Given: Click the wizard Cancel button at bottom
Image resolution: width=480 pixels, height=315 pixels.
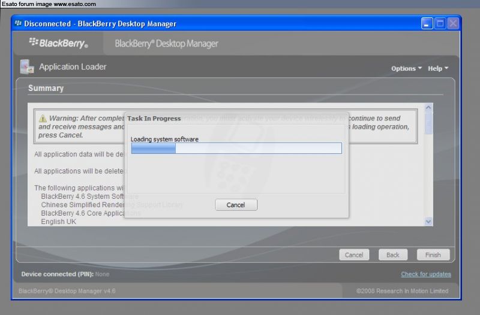Looking at the screenshot, I should (354, 255).
